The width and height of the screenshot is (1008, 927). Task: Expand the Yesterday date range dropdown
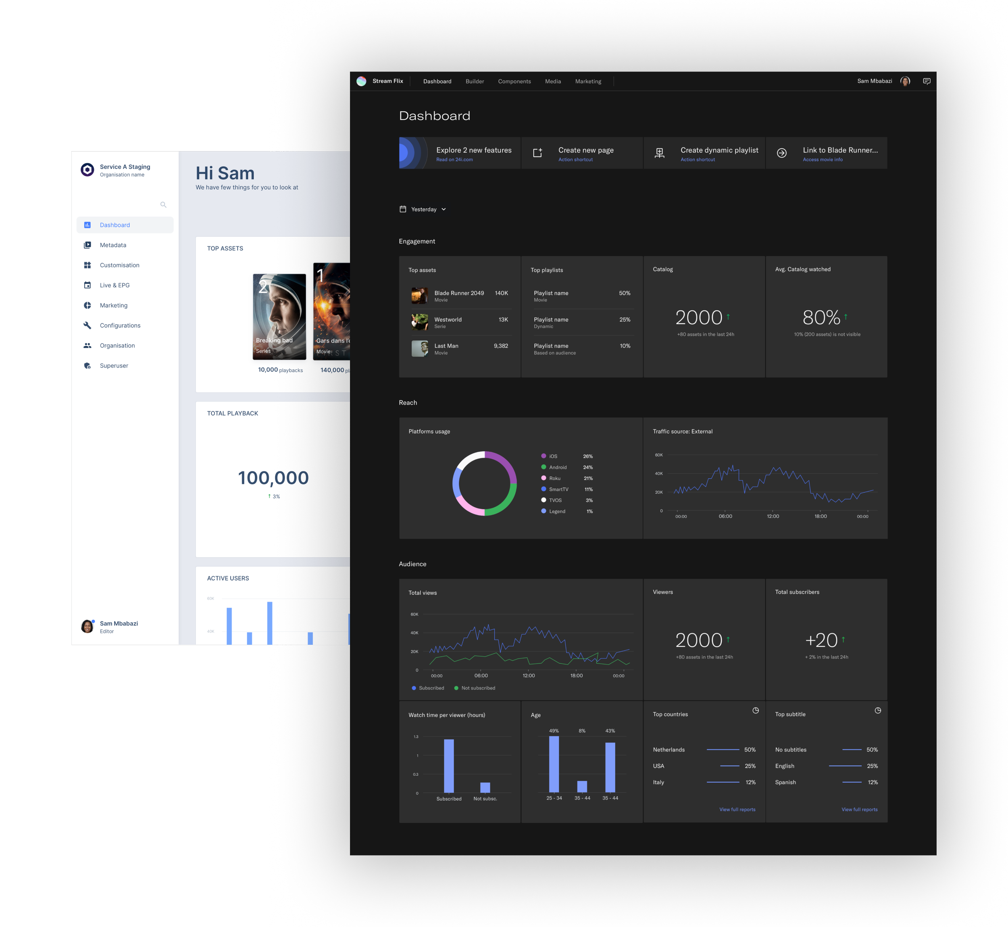pos(444,209)
